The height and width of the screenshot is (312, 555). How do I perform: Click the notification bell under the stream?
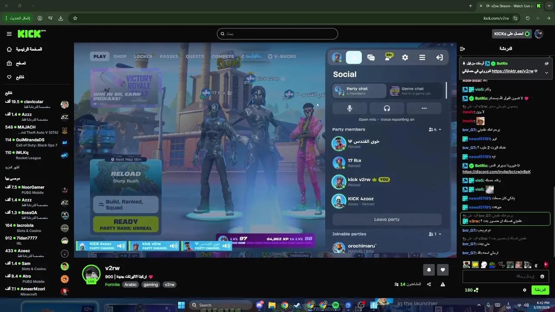[x=429, y=270]
